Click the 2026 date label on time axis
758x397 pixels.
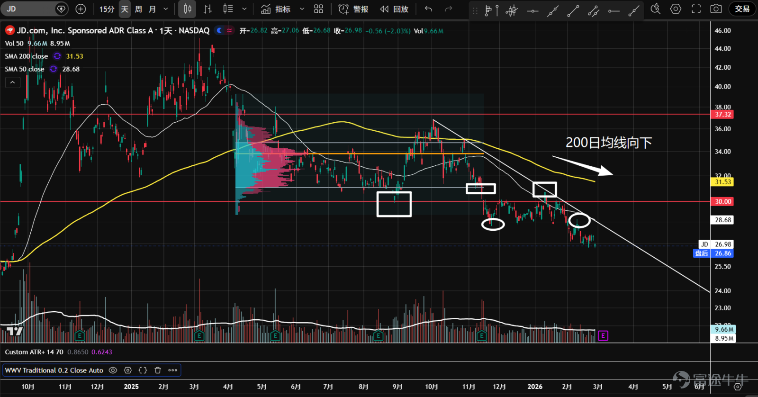pyautogui.click(x=535, y=387)
